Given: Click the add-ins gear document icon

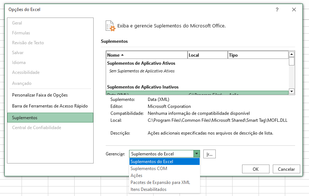Looking at the screenshot, I should point(110,26).
